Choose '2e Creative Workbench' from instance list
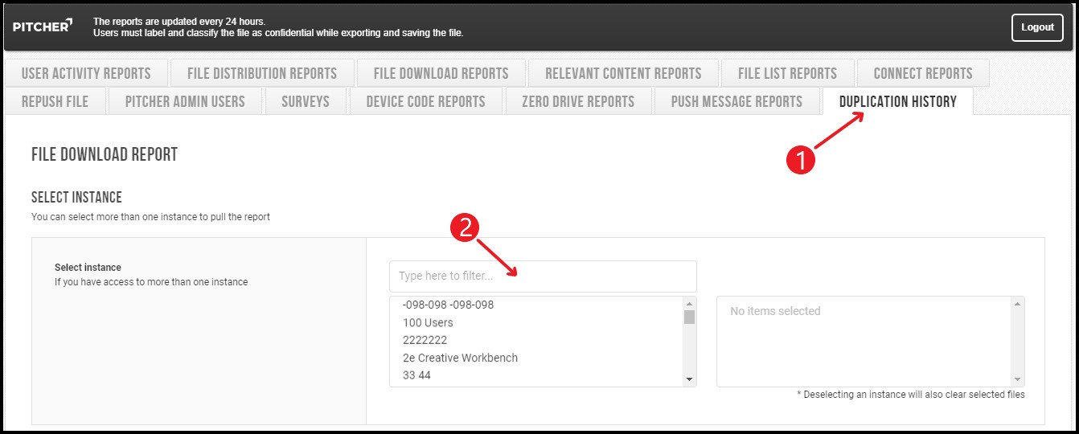Viewport: 1079px width, 434px height. (460, 358)
